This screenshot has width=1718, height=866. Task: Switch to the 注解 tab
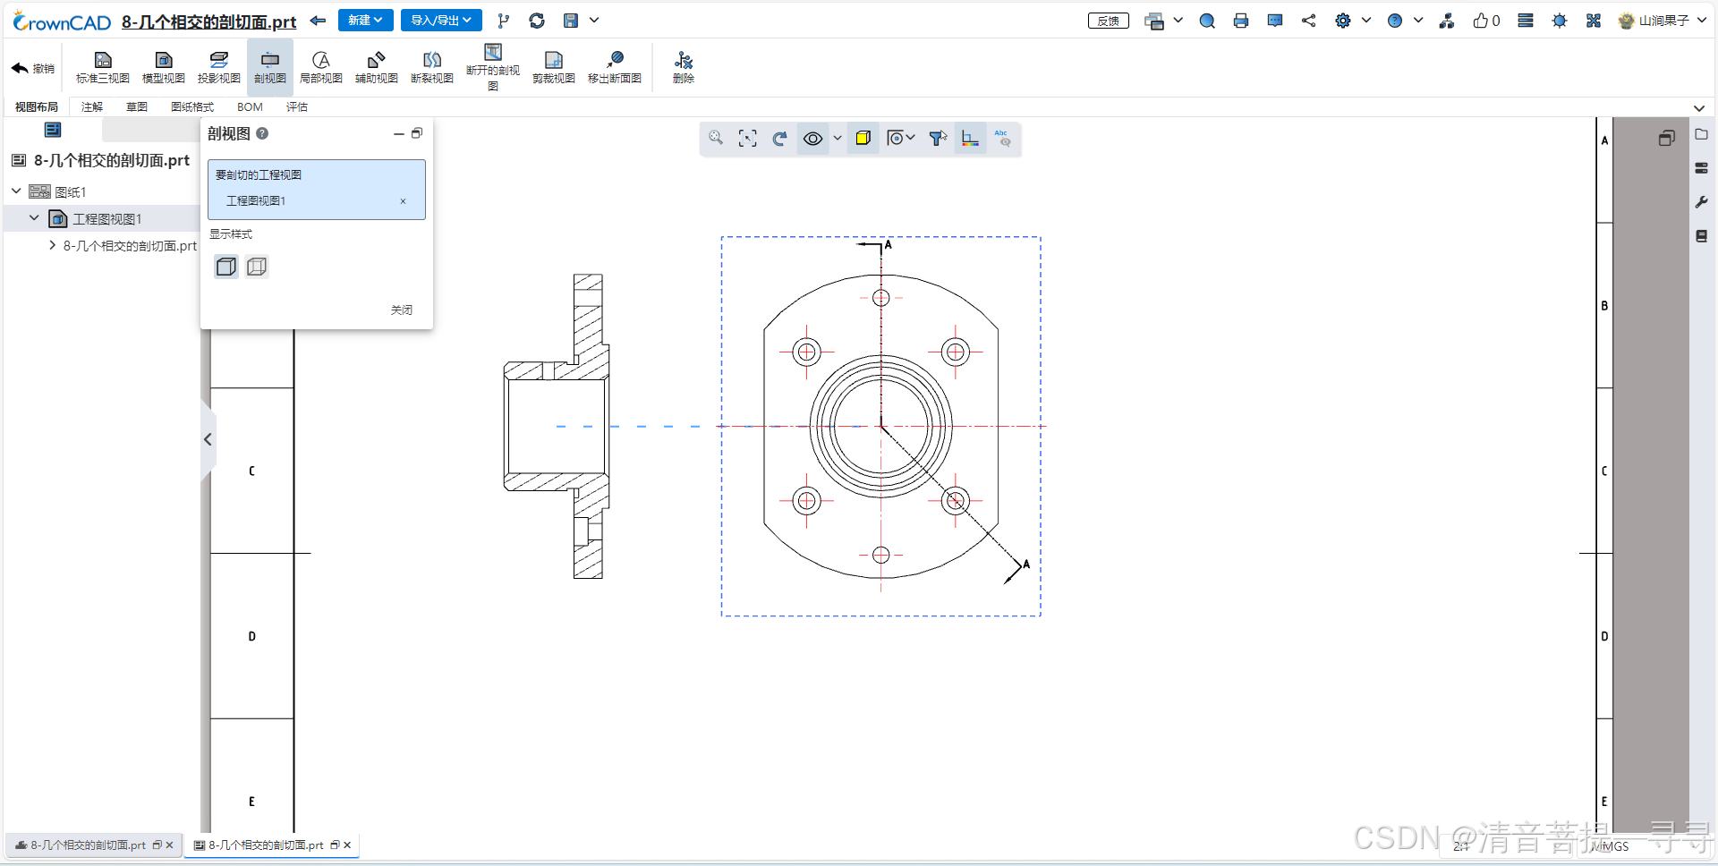click(92, 106)
